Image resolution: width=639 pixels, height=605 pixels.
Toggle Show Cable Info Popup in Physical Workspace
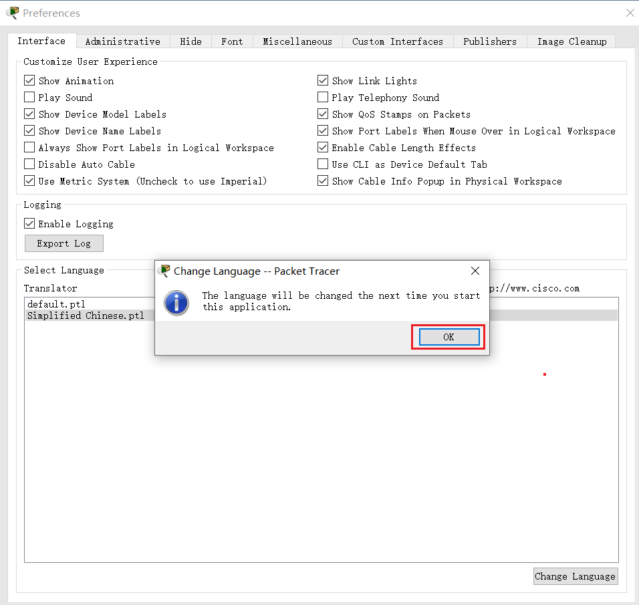pos(323,180)
